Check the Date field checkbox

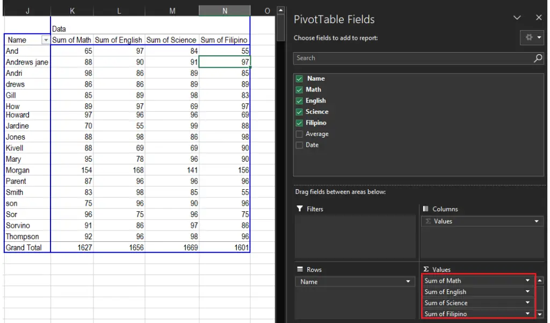[300, 145]
